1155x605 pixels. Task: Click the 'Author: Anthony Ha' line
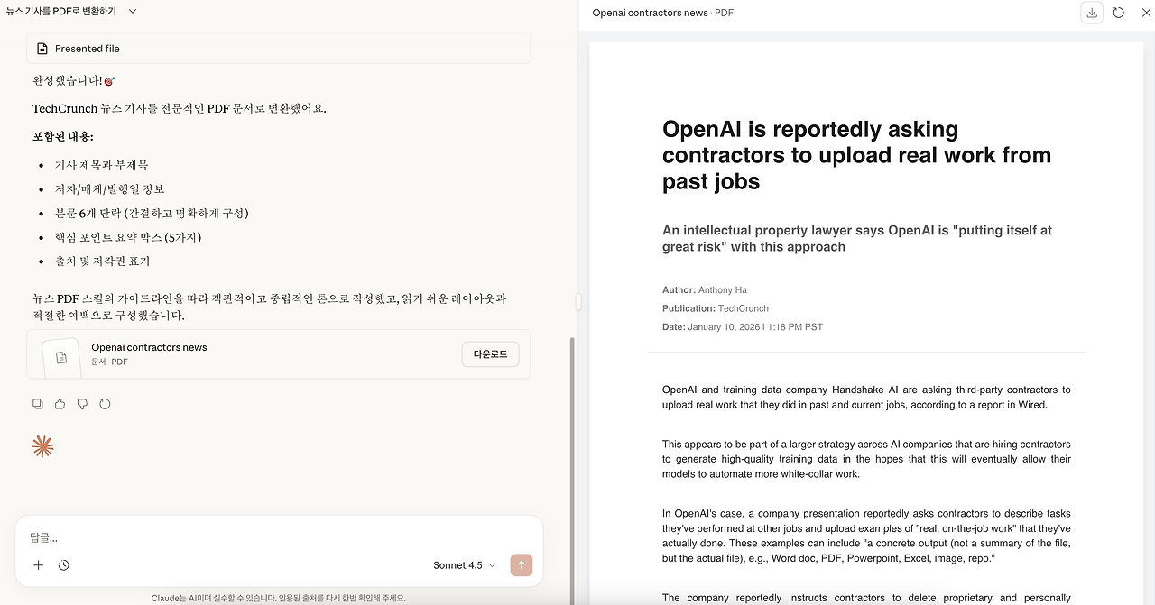(705, 289)
